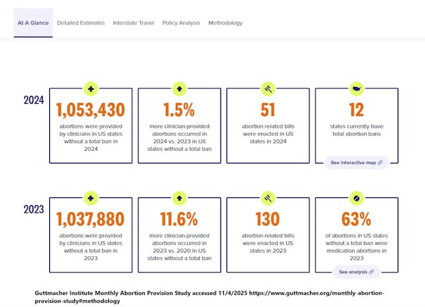Click the gavel icon above 130

tap(268, 198)
